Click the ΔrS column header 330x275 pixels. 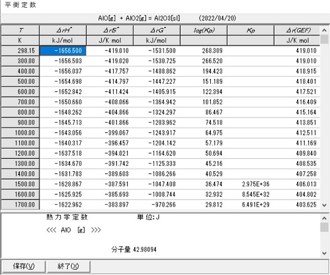coord(110,31)
